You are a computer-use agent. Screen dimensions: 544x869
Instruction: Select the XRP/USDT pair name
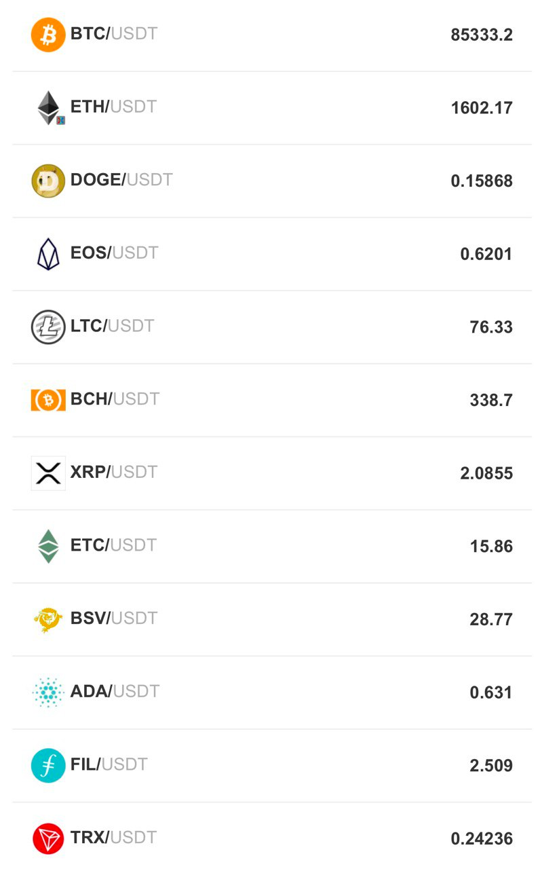(114, 472)
